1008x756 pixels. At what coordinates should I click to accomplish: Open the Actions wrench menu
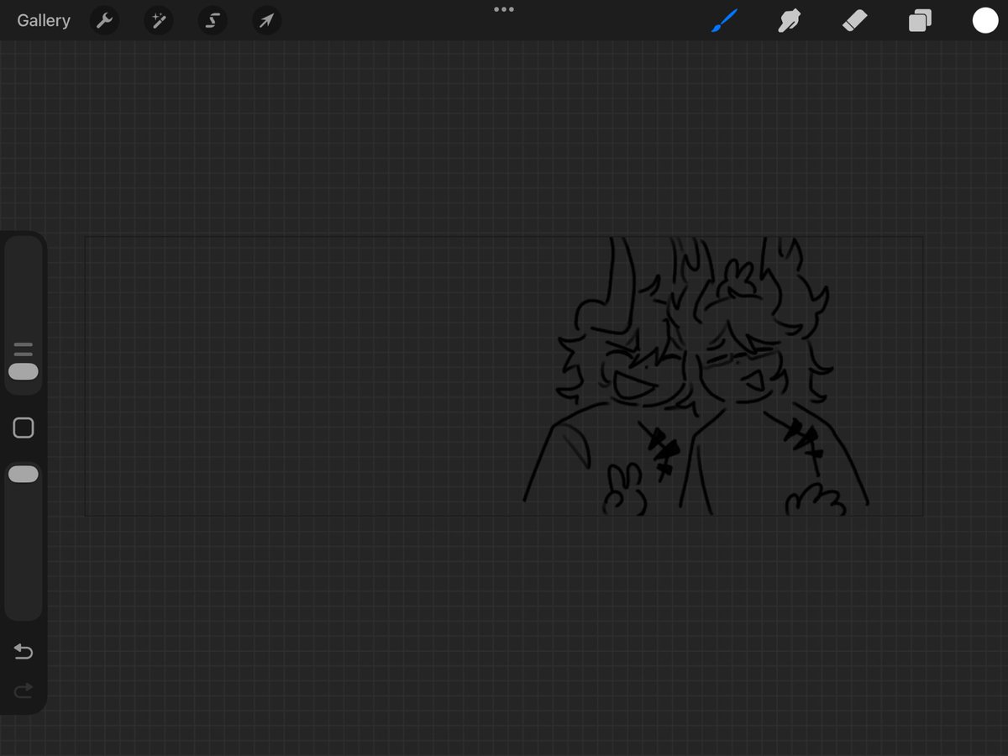point(104,21)
